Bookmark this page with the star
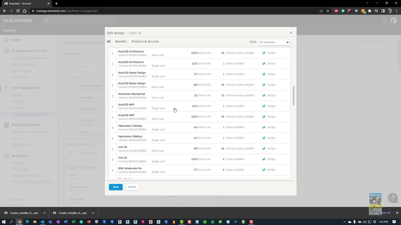This screenshot has width=401, height=225. click(x=328, y=11)
